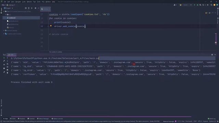
Task: Open the Problems tool window
Action: pyautogui.click(x=21, y=119)
